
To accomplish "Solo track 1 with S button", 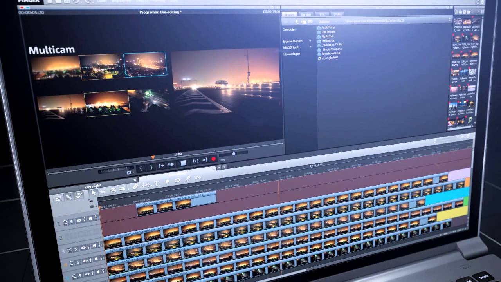I will [x=71, y=221].
